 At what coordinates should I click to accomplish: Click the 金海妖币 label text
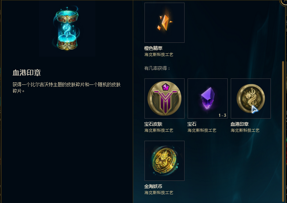(x=153, y=186)
